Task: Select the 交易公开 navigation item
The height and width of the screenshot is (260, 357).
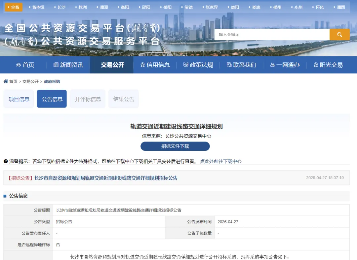Action: pos(112,65)
